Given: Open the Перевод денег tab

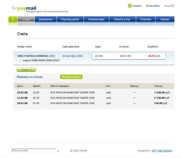Looking at the screenshot, I should [x=70, y=19].
